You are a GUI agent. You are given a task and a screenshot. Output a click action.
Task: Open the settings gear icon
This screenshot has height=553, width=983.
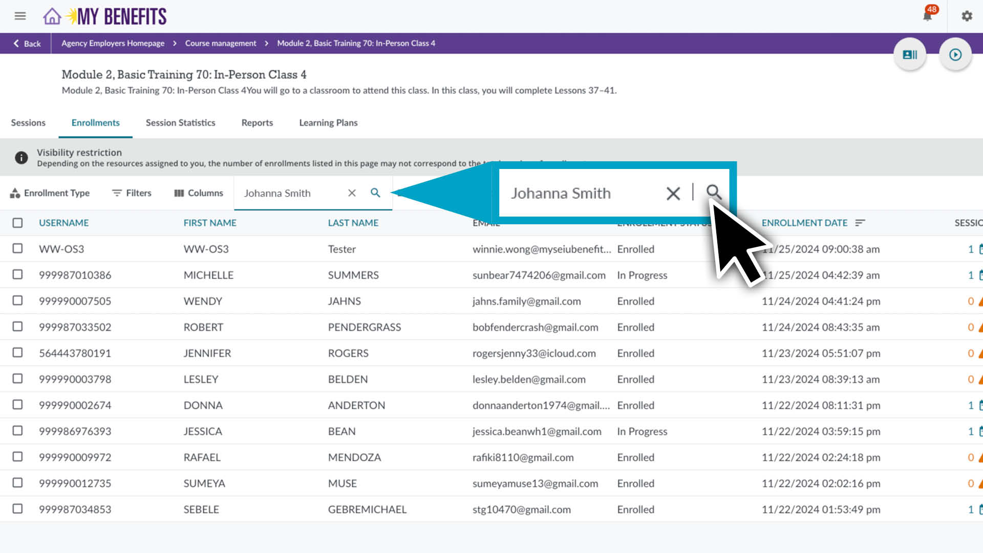point(967,16)
